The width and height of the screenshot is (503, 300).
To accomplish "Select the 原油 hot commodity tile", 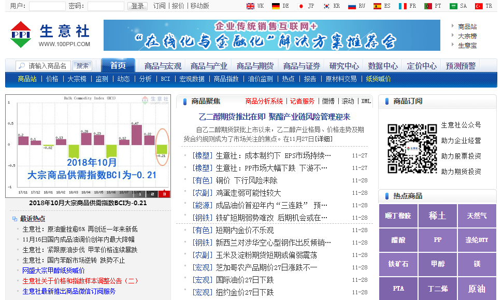I will tap(477, 289).
